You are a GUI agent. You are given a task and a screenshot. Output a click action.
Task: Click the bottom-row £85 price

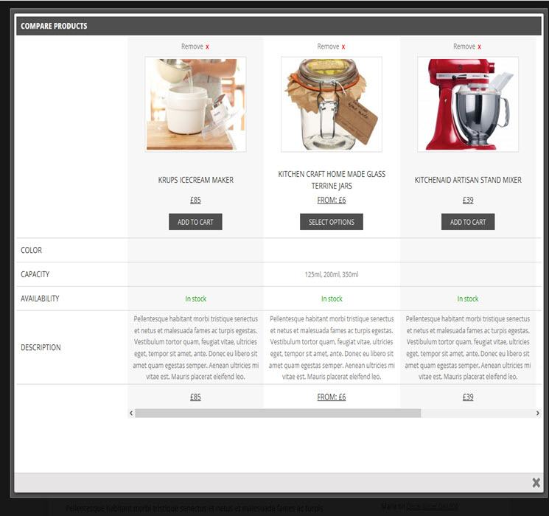coord(195,397)
